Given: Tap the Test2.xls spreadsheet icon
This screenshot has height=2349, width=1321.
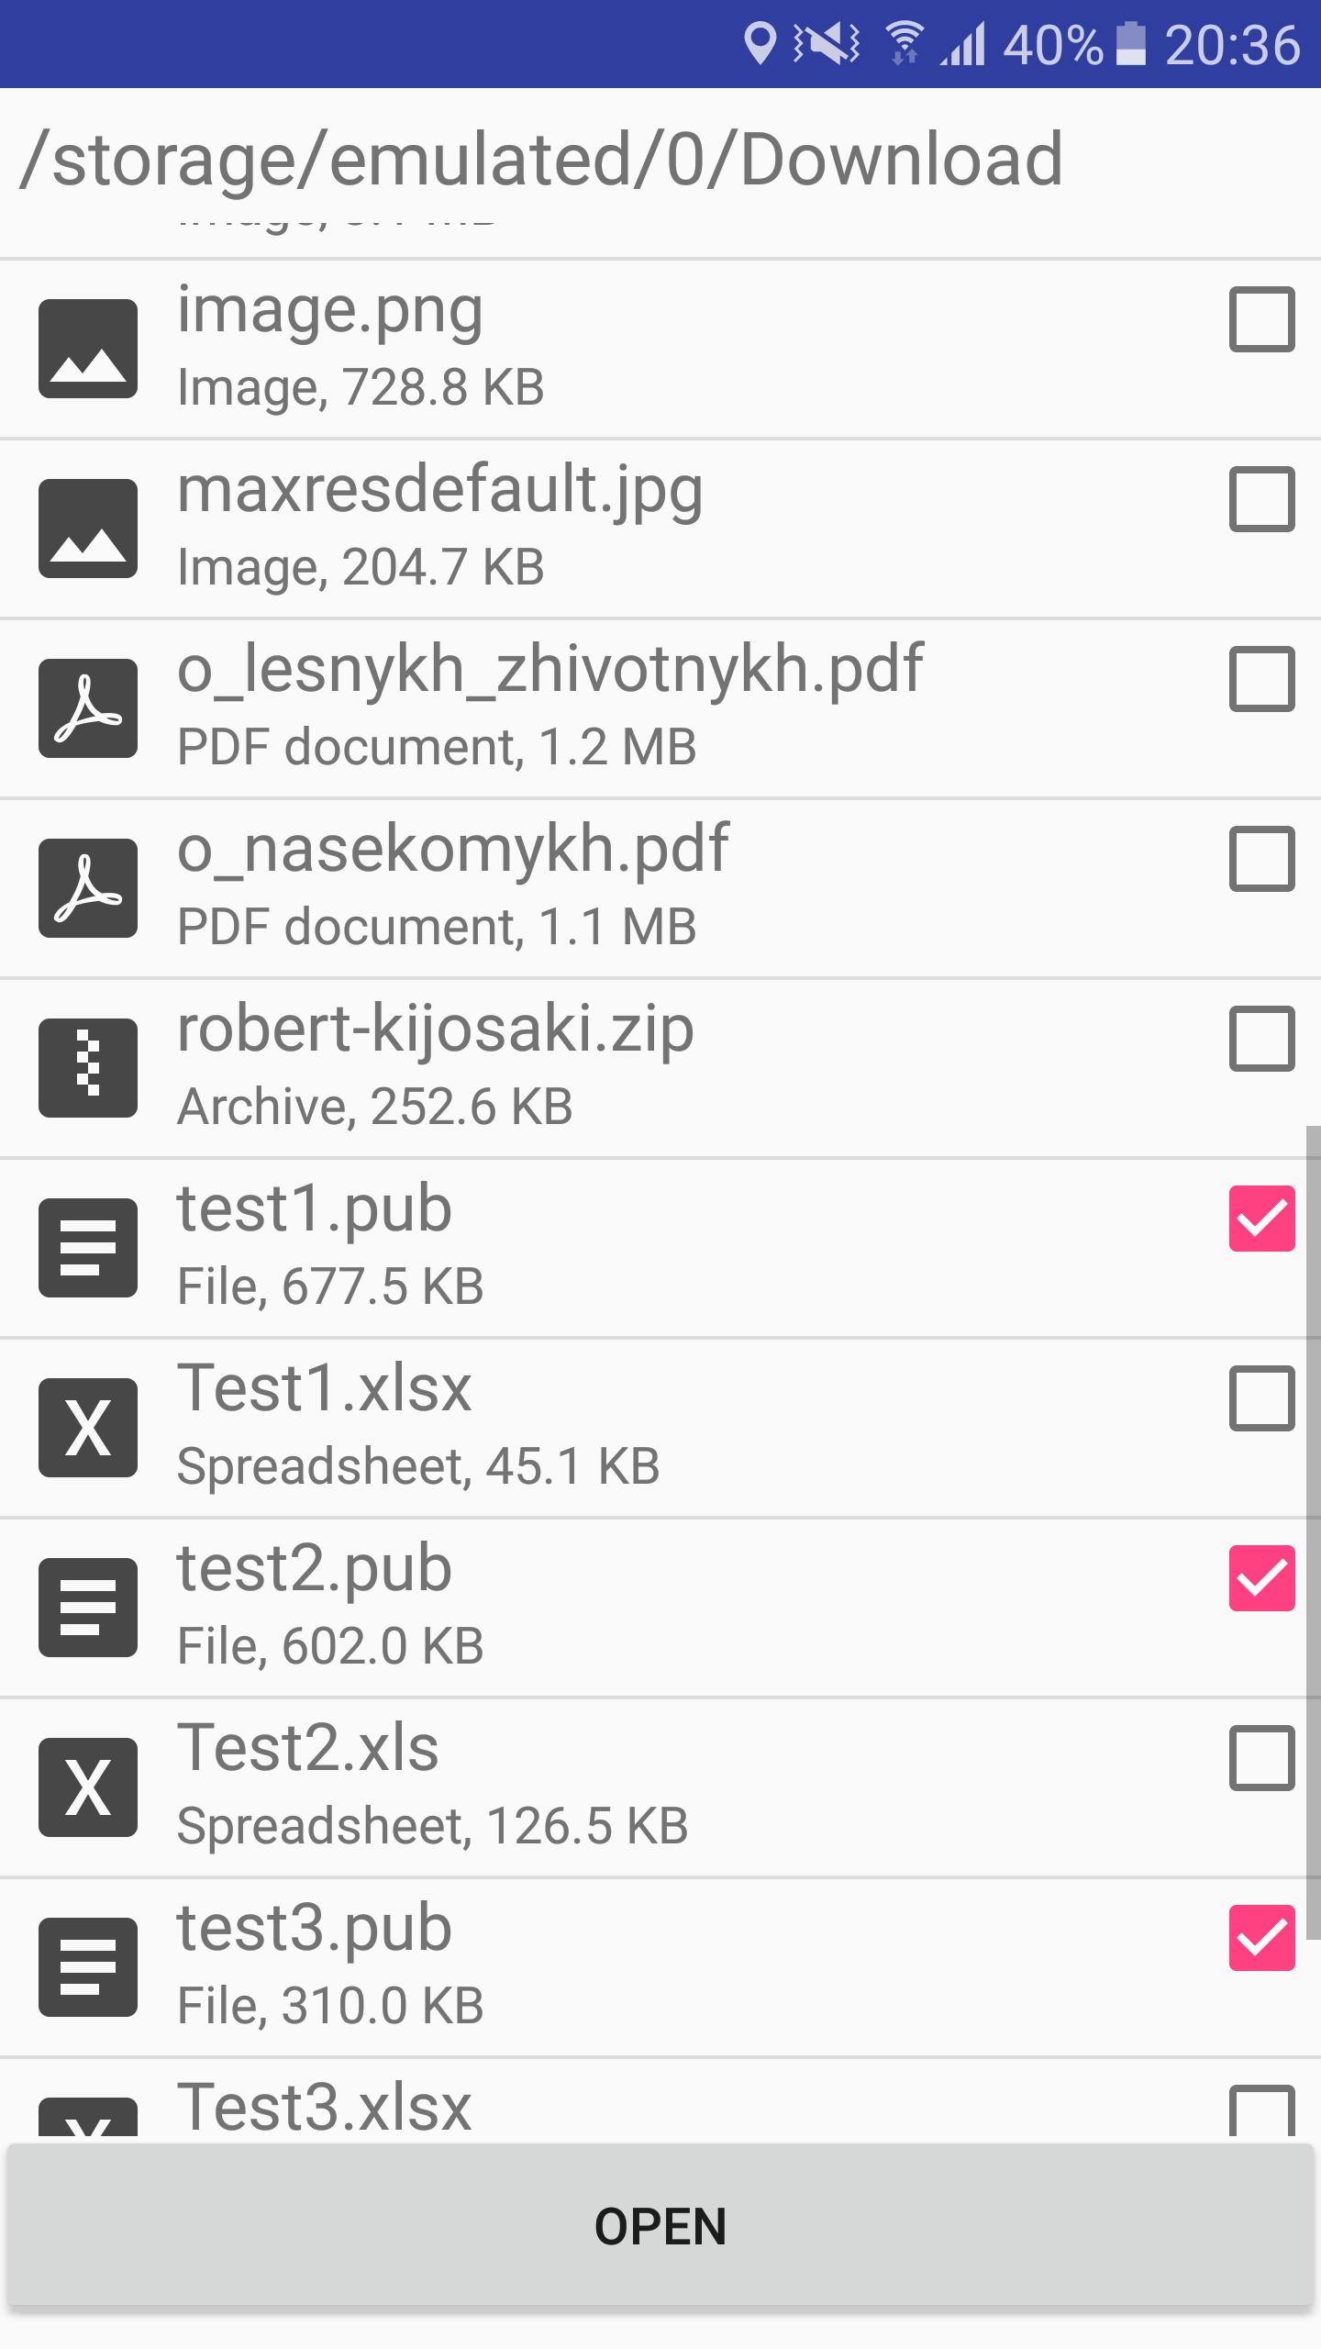Looking at the screenshot, I should click(x=88, y=1787).
